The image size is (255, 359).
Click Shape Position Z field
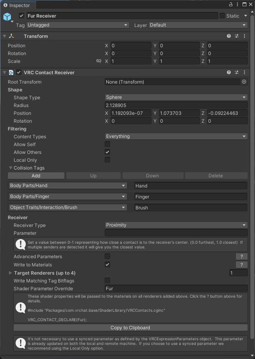(x=227, y=113)
